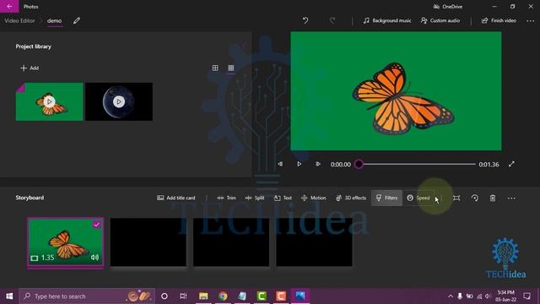
Task: Rotate the selected clip
Action: 474,198
